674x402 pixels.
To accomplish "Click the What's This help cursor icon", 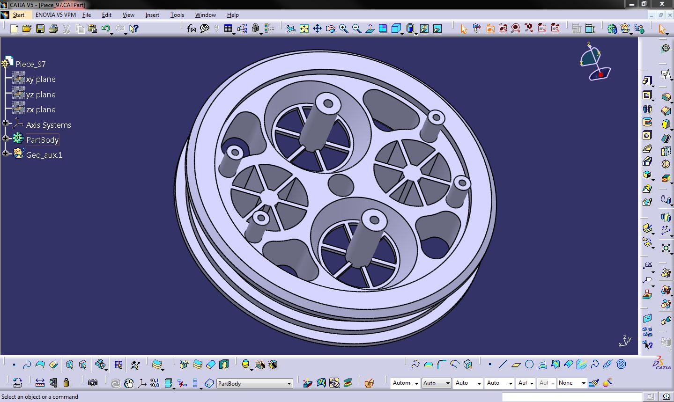I will pos(133,29).
